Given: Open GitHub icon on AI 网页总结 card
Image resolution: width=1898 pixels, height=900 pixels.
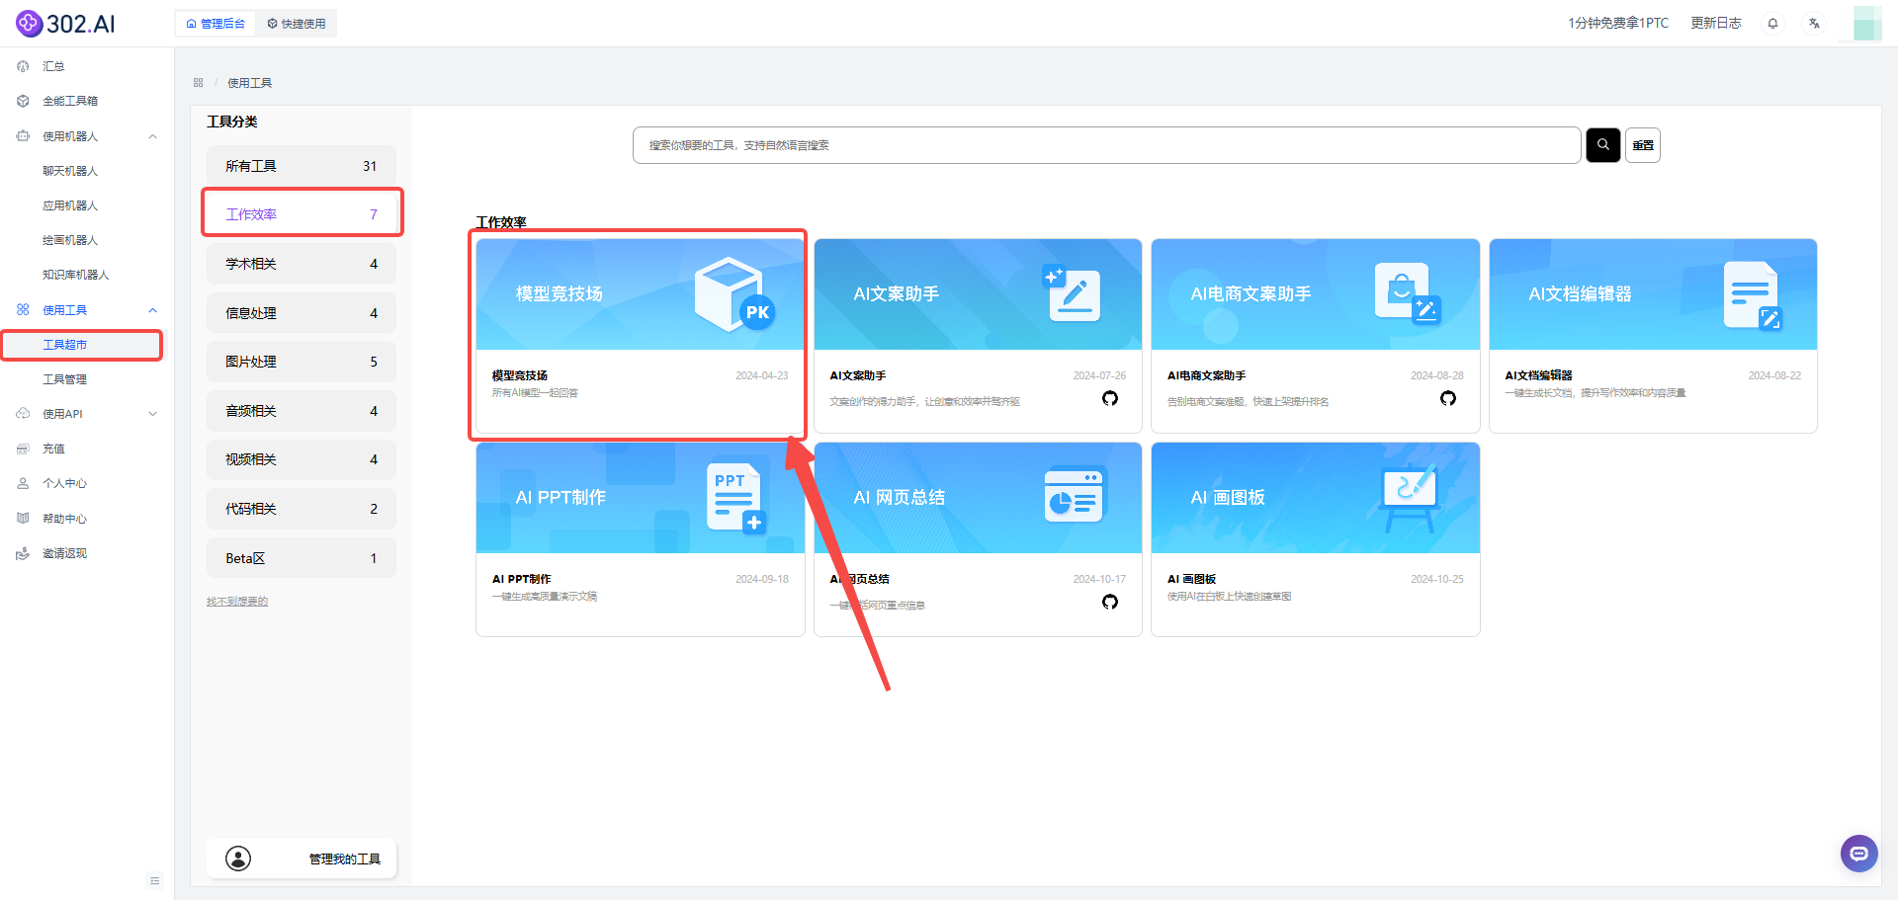Looking at the screenshot, I should pyautogui.click(x=1110, y=602).
